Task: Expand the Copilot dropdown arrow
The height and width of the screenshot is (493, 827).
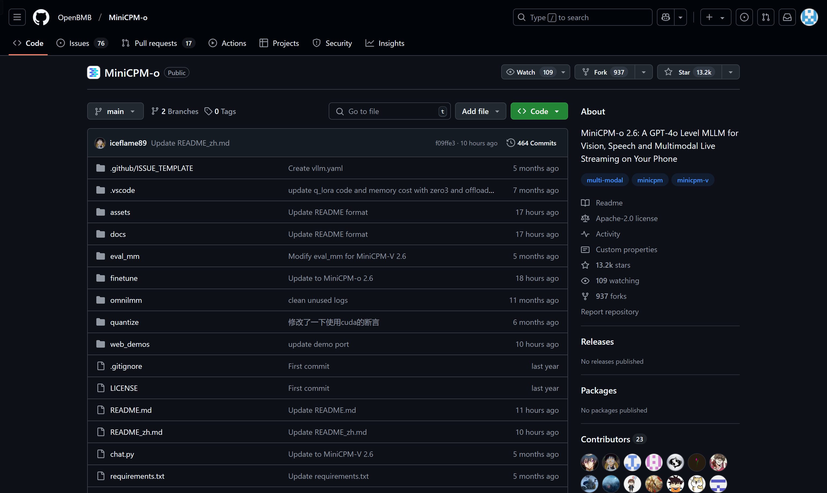Action: (x=680, y=17)
